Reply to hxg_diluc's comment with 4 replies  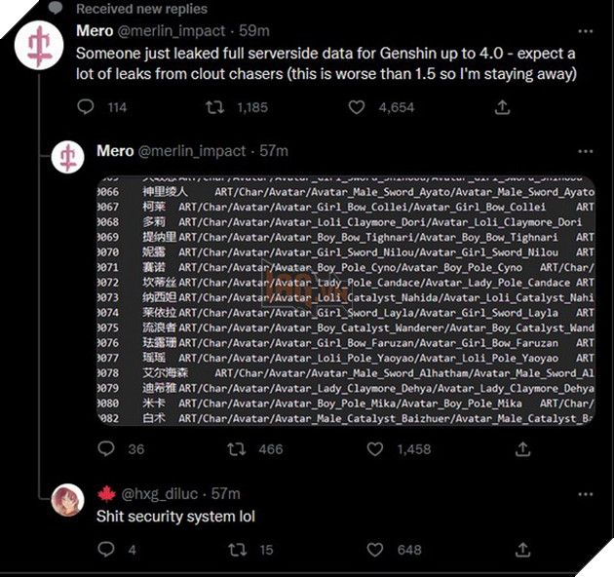click(105, 550)
